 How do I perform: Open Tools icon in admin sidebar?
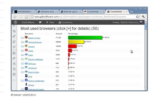[x=14, y=69]
